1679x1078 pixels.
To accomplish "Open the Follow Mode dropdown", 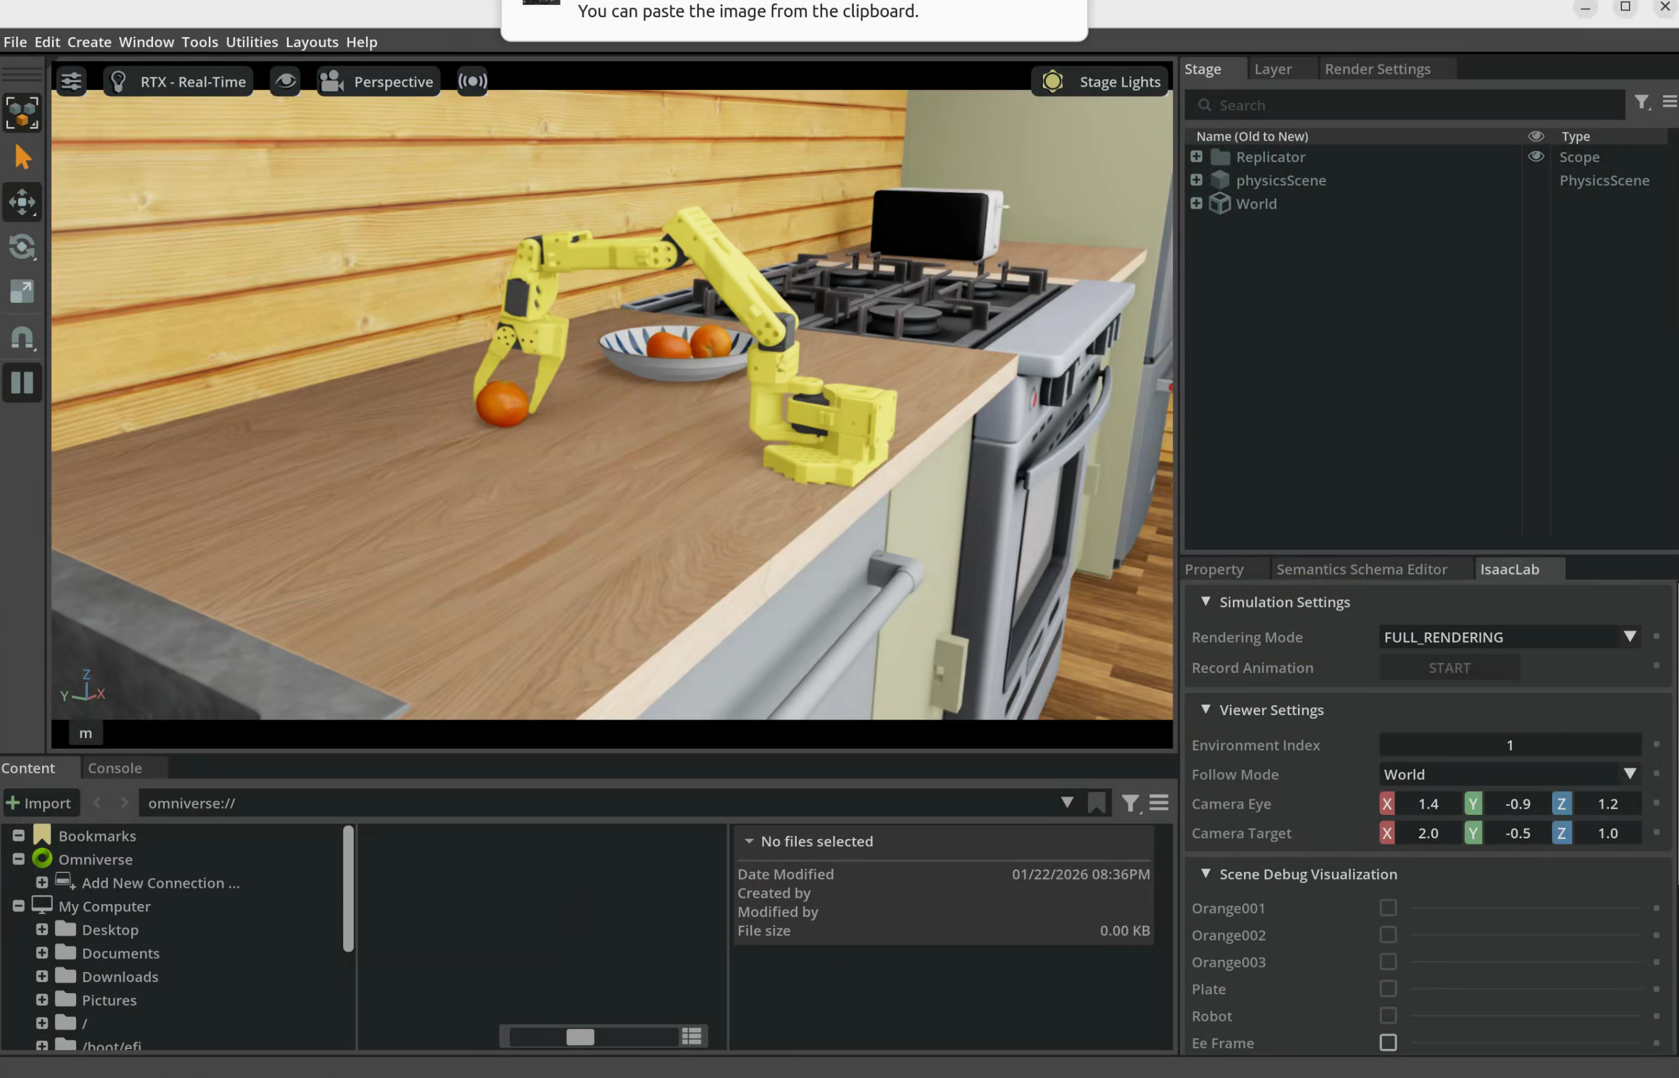I will 1509,774.
